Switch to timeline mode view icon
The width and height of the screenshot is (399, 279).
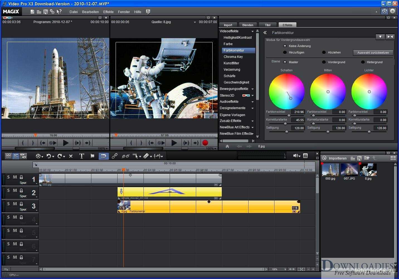coord(16,156)
